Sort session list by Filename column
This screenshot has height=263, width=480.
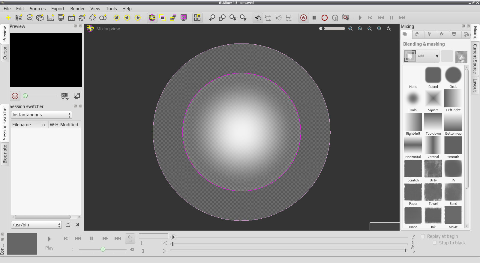[x=26, y=125]
